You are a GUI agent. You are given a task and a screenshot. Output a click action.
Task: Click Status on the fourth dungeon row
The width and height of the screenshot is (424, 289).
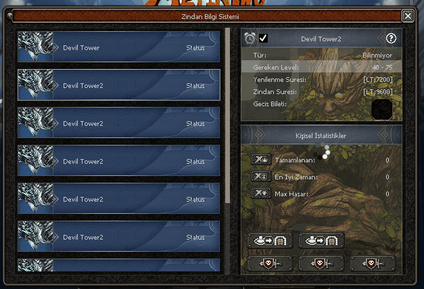[195, 161]
